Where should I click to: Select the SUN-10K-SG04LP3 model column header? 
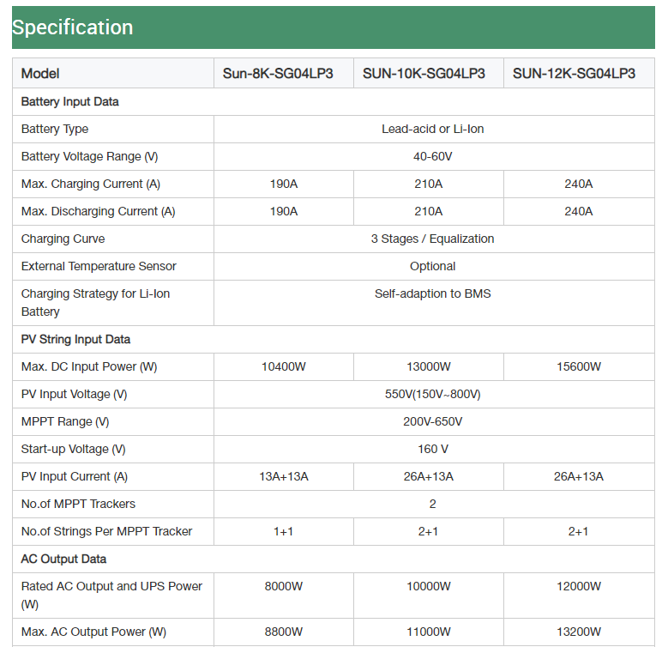point(429,73)
